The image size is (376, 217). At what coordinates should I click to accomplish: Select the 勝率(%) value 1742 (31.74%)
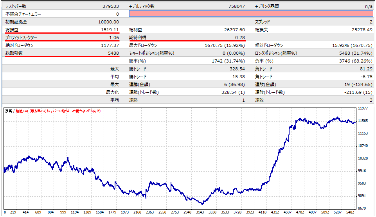(x=228, y=61)
